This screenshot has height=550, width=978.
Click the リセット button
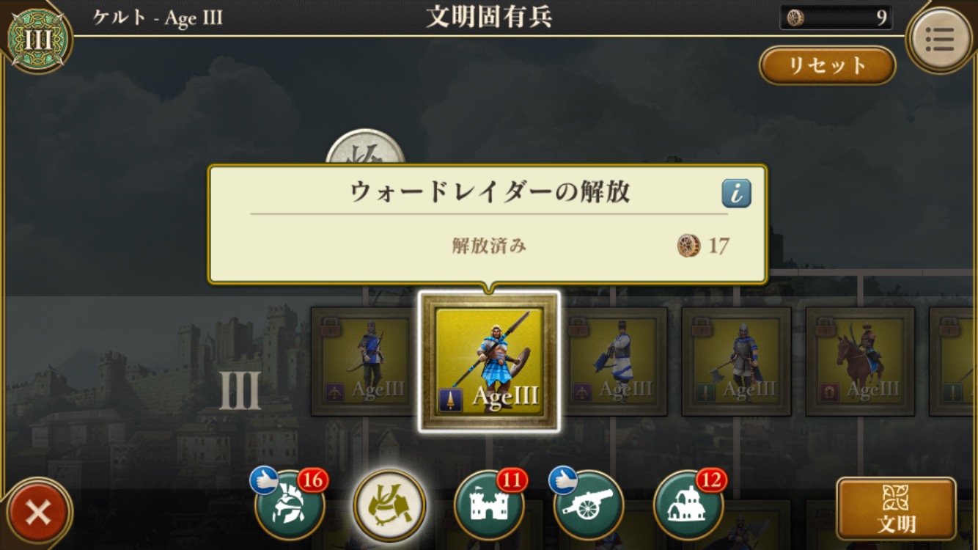tap(827, 65)
